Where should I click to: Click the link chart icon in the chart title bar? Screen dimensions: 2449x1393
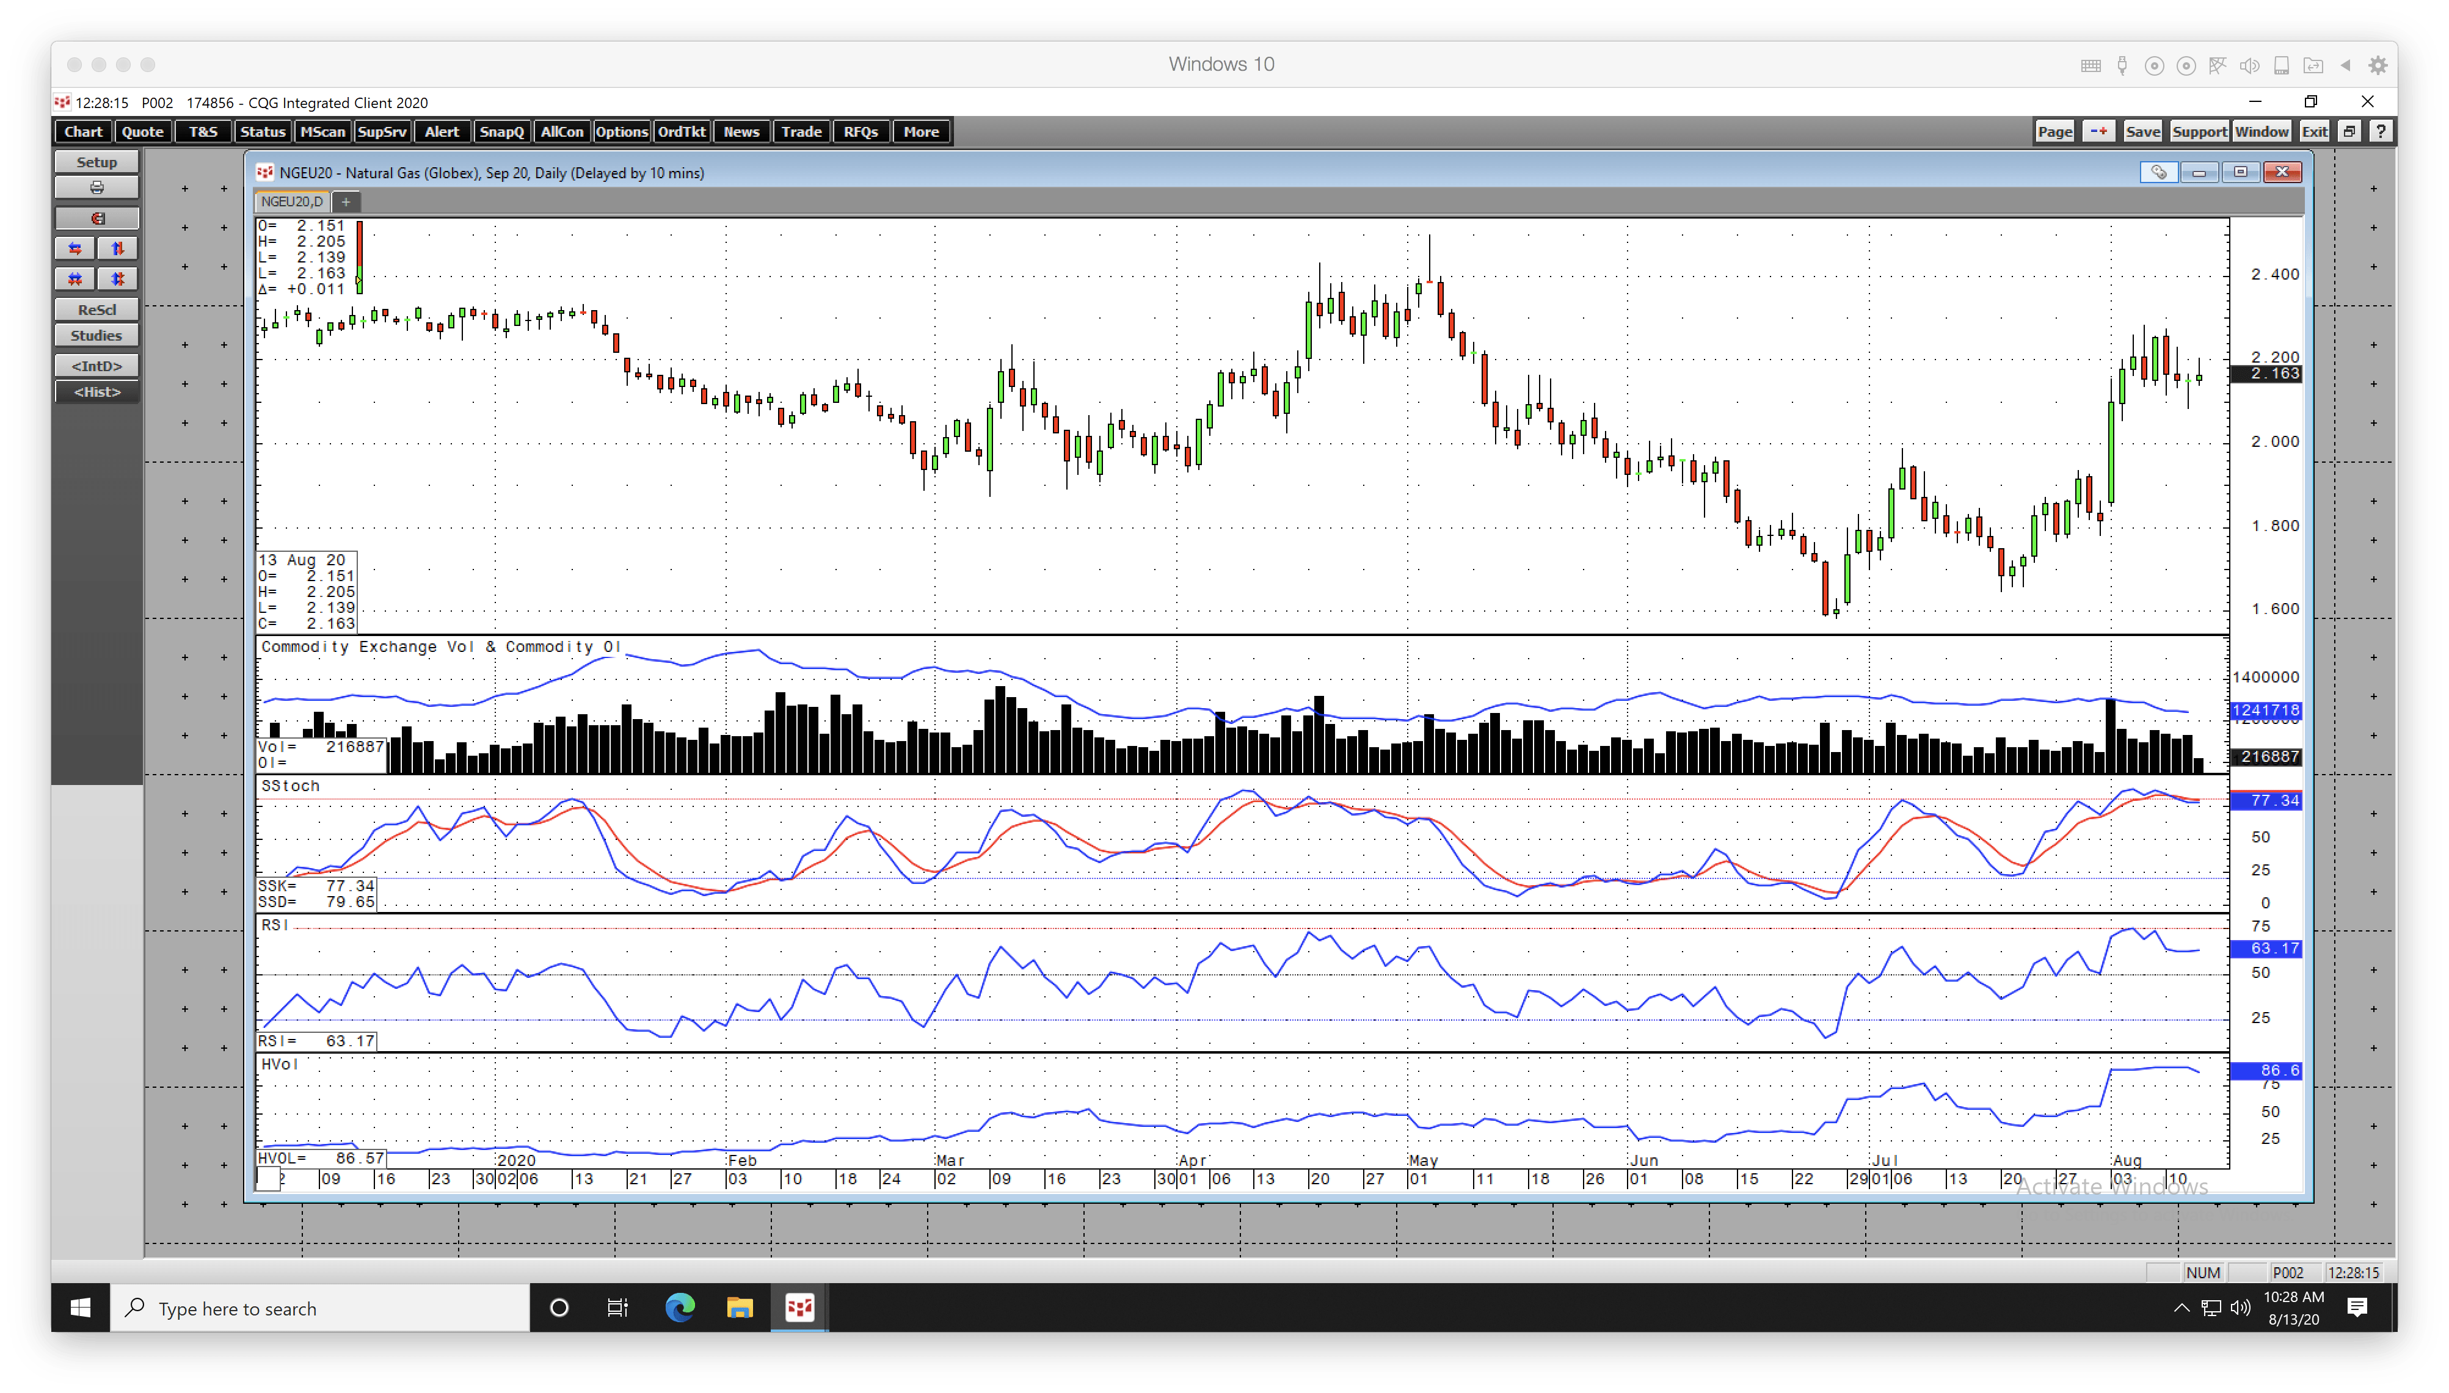pos(2159,172)
